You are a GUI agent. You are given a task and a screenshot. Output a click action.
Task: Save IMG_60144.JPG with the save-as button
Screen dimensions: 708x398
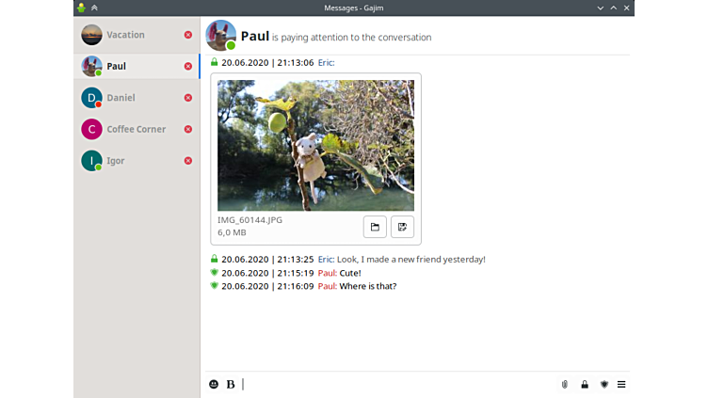(402, 227)
